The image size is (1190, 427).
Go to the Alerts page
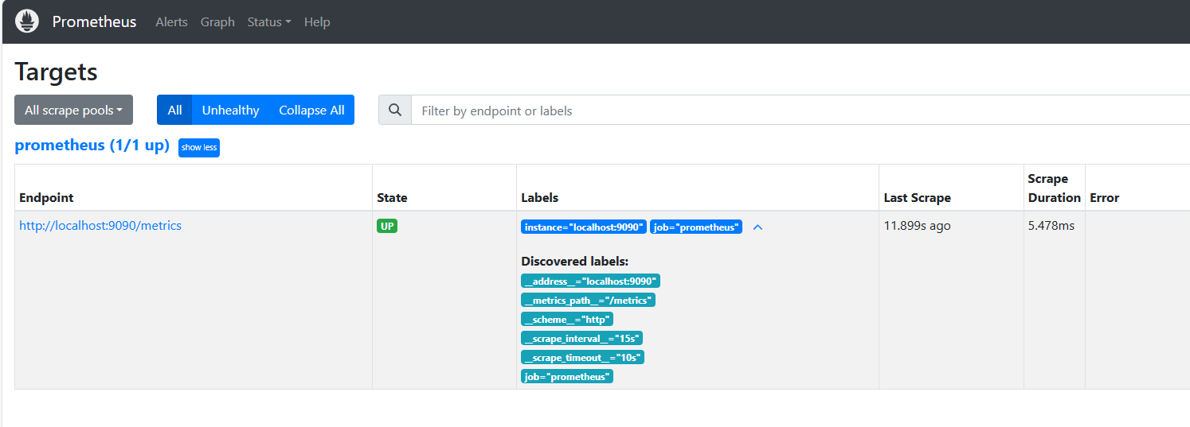171,22
